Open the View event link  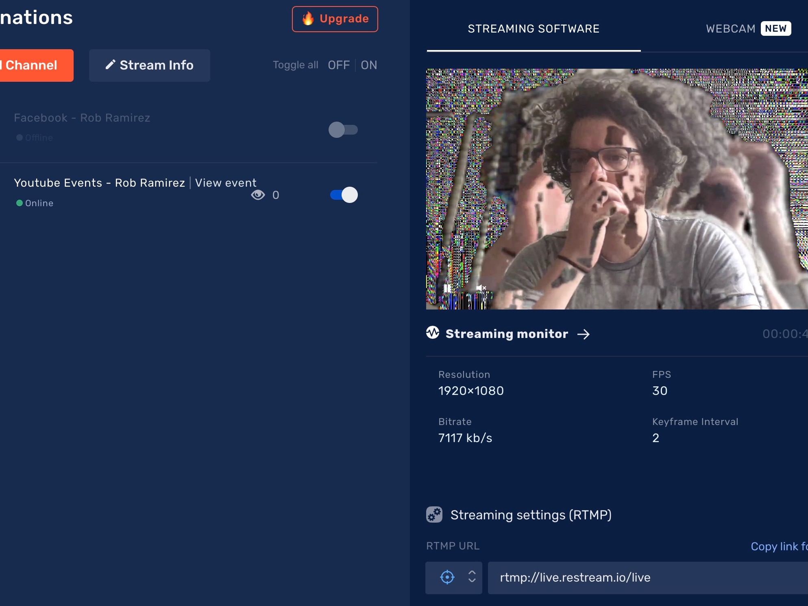coord(226,183)
